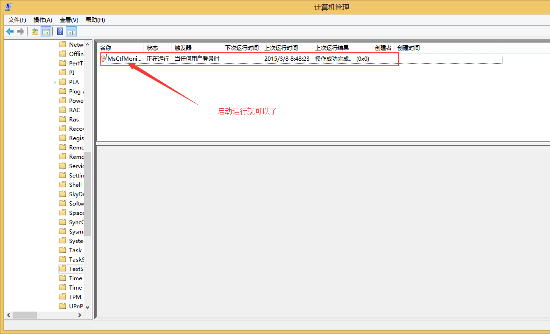The image size is (550, 334).
Task: Sort by the 触发器 column header
Action: tap(197, 48)
